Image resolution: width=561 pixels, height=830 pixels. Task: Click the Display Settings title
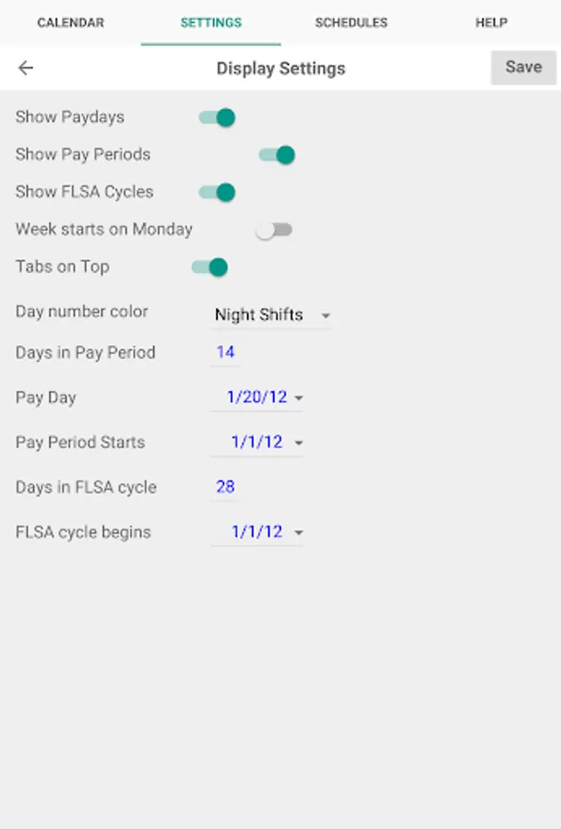(x=280, y=68)
